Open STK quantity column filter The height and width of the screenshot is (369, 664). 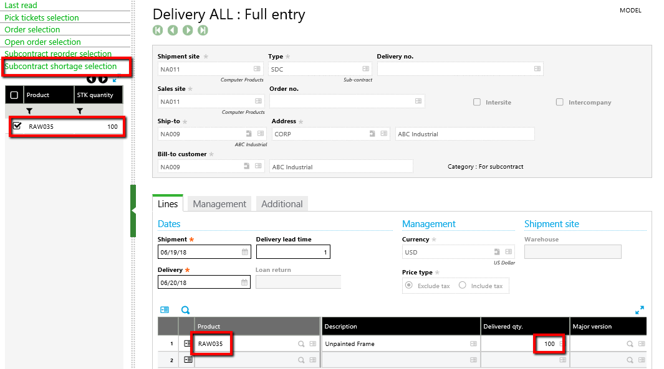pos(80,111)
